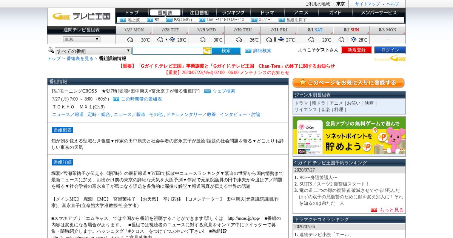Viewport: 453px width, 238px height.
Task: Click Tuesday 7/28 weather icon
Action: (x=166, y=40)
